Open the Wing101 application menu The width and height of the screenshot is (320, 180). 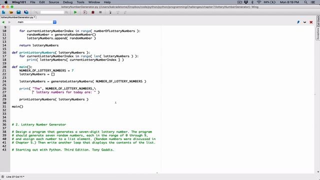coord(19,2)
